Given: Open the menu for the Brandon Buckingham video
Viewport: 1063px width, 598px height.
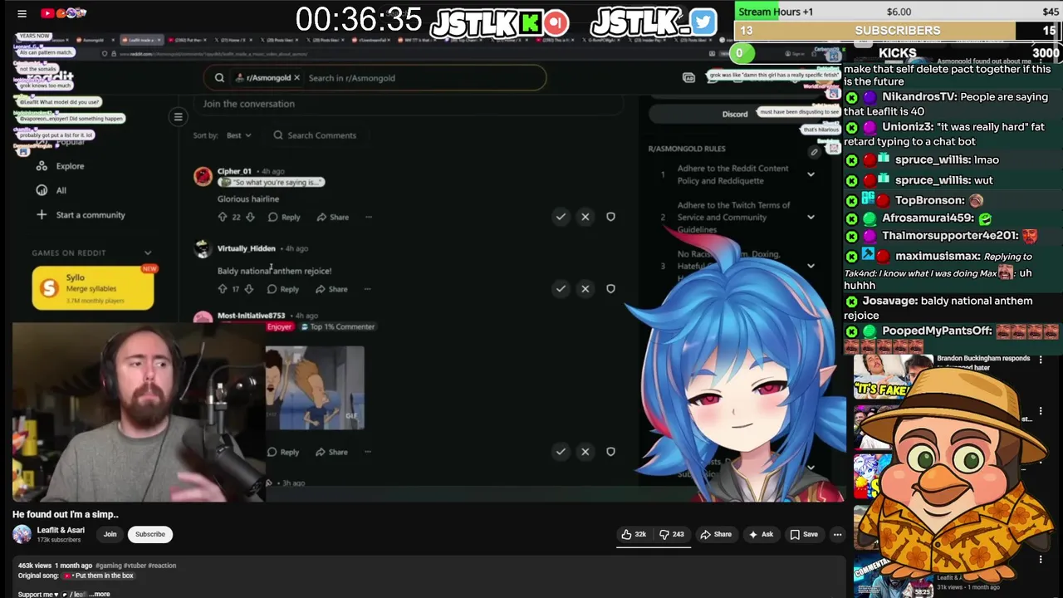Looking at the screenshot, I should point(1040,360).
